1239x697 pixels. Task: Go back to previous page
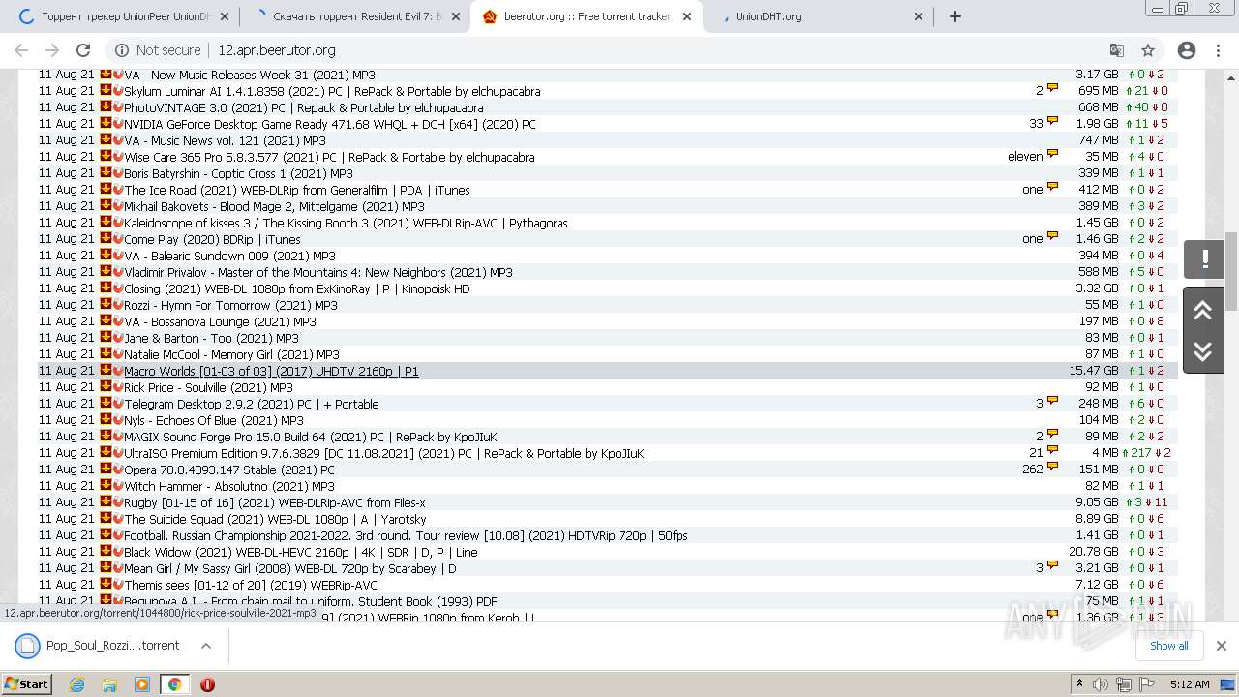[21, 50]
